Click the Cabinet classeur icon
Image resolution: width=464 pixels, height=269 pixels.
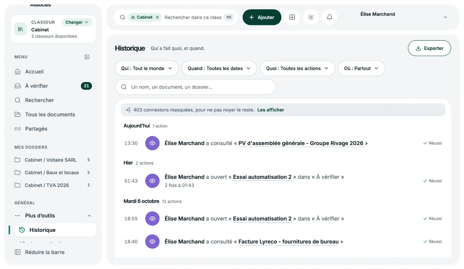(21, 29)
